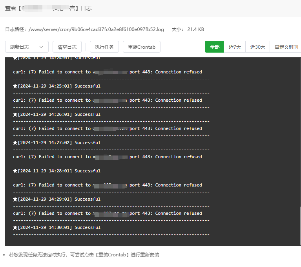Click the reinstall Crontab hint text at bottom
Screen dimensions: 301x267
coord(84,255)
